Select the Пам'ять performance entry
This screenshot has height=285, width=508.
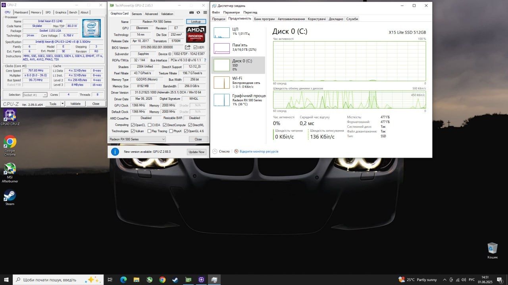click(238, 48)
